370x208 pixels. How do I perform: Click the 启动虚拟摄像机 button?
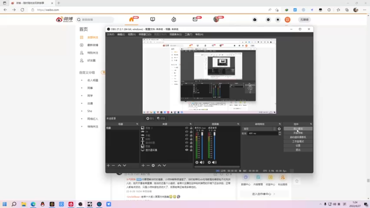coord(298,137)
